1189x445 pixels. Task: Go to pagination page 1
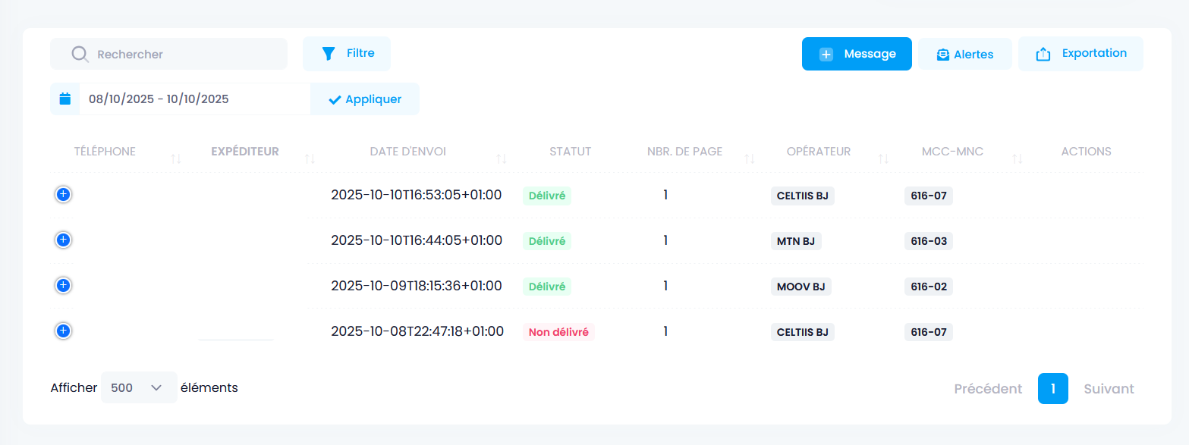(1052, 389)
